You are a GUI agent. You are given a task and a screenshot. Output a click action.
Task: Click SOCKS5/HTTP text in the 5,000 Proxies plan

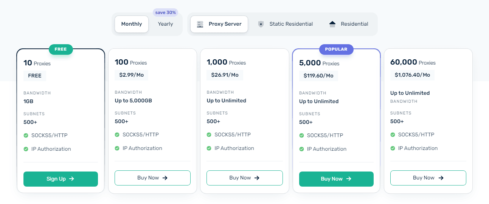click(x=325, y=136)
